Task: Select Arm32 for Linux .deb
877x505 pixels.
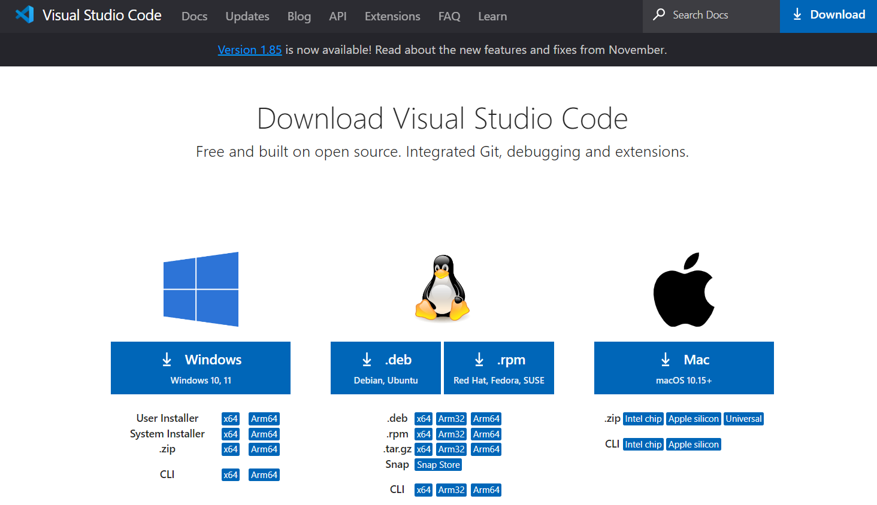Action: [x=452, y=419]
